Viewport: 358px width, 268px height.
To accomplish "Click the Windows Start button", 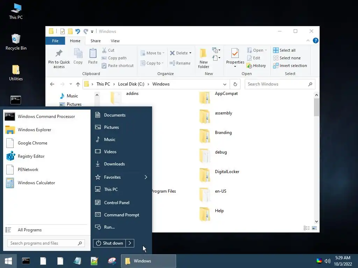I will pyautogui.click(x=8, y=261).
